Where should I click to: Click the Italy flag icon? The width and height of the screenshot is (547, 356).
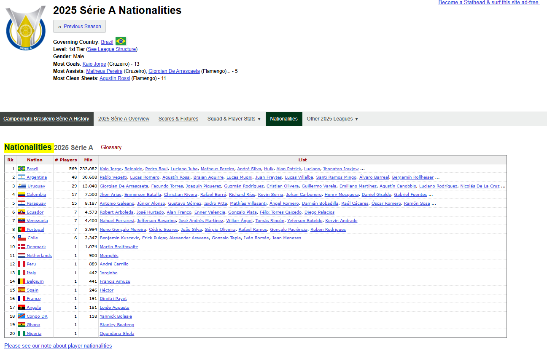pyautogui.click(x=22, y=273)
